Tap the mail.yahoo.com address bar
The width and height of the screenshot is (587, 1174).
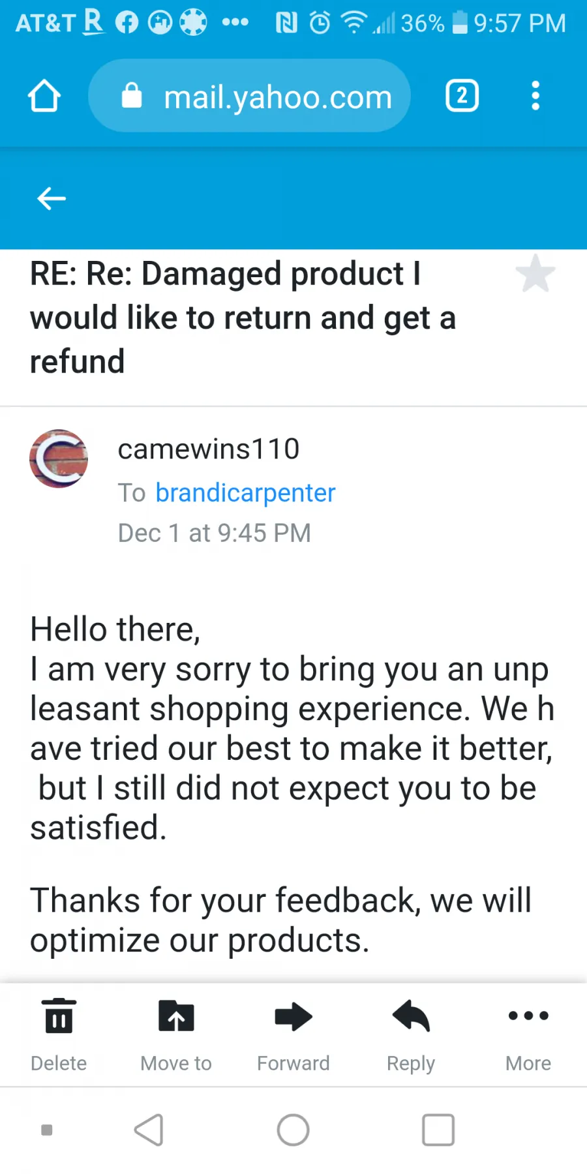(249, 96)
